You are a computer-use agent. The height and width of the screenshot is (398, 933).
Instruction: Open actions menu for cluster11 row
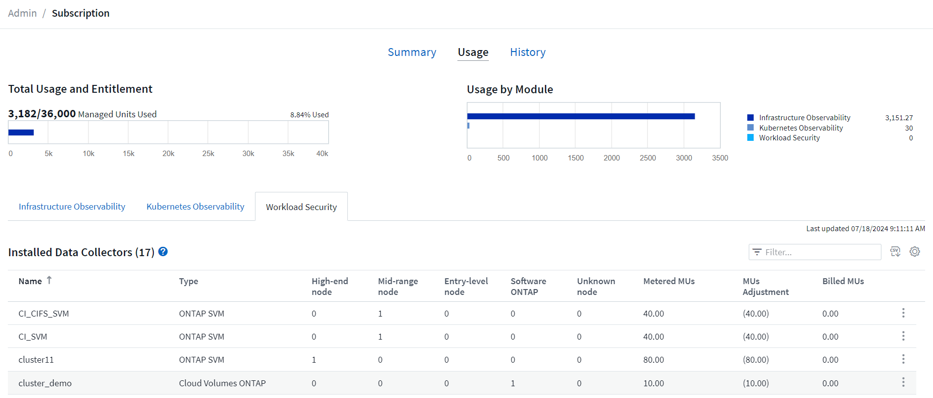click(x=903, y=359)
